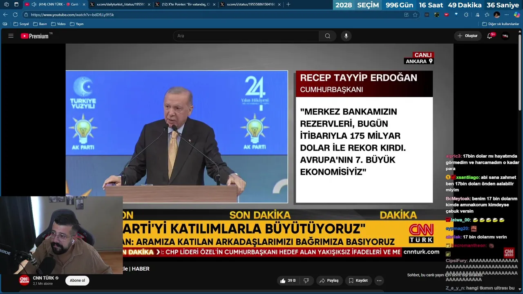Expand Diğer sık kullanılanlar folder

[x=501, y=24]
